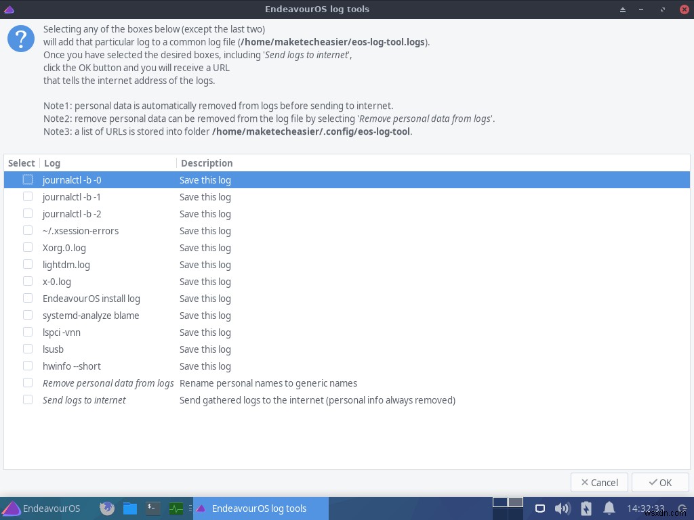Click 'Save this log' in the lsusb row
The image size is (694, 520).
click(205, 349)
